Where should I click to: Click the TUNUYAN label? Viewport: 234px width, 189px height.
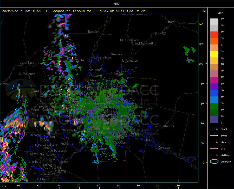(x=60, y=172)
